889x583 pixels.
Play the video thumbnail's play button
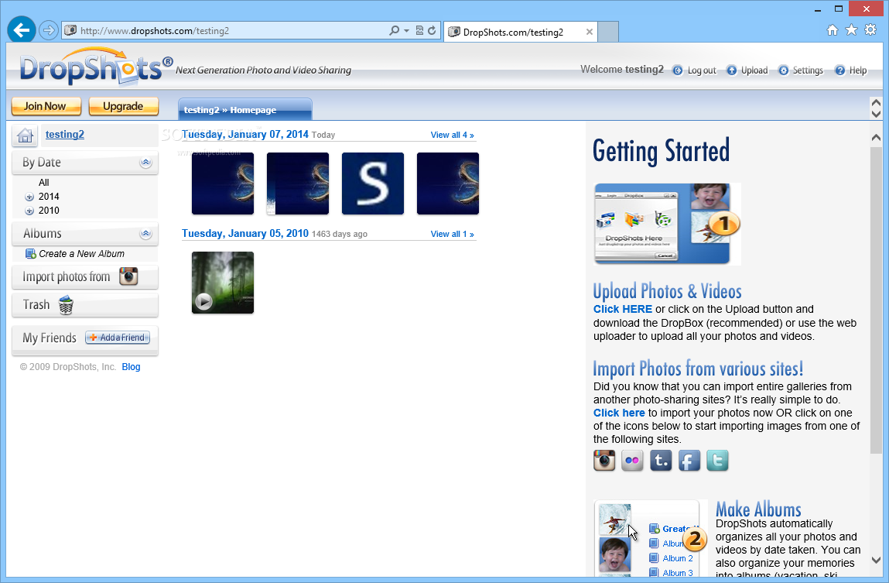[x=203, y=302]
